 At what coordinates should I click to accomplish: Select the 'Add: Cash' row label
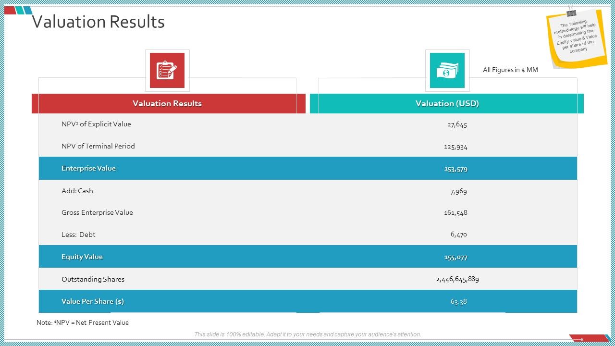(77, 191)
